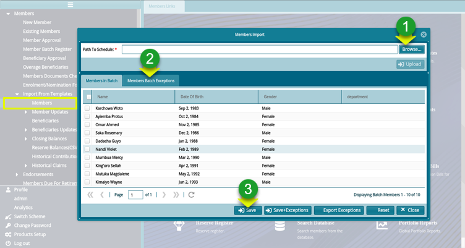This screenshot has width=465, height=248.
Task: Click the Profile user icon in the sidebar
Action: (x=8, y=190)
